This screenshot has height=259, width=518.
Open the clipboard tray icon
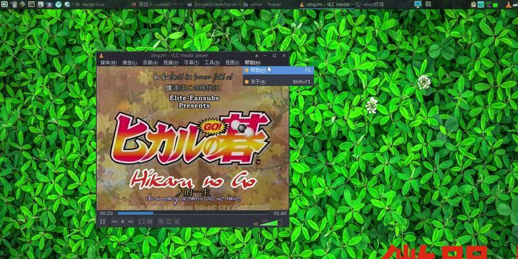(x=474, y=5)
